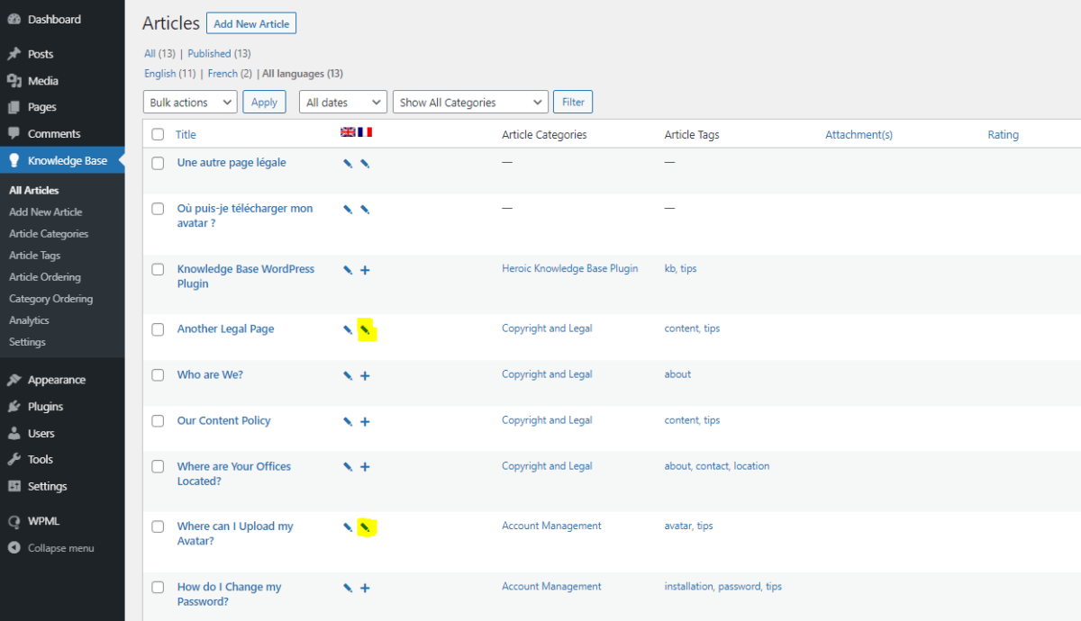Edit French translation of Une autre page légale
This screenshot has height=621, width=1081.
pyautogui.click(x=365, y=164)
